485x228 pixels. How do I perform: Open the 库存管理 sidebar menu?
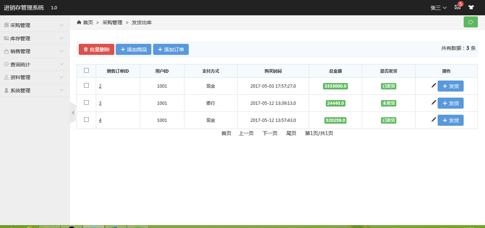click(x=35, y=38)
